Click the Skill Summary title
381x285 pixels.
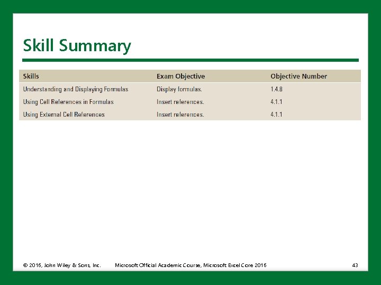(x=77, y=46)
